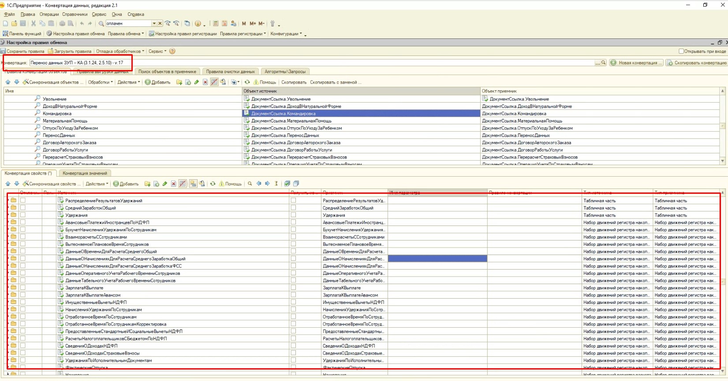Open 'Обработки' dropdown in objects toolbar
This screenshot has width=728, height=381.
pyautogui.click(x=101, y=82)
